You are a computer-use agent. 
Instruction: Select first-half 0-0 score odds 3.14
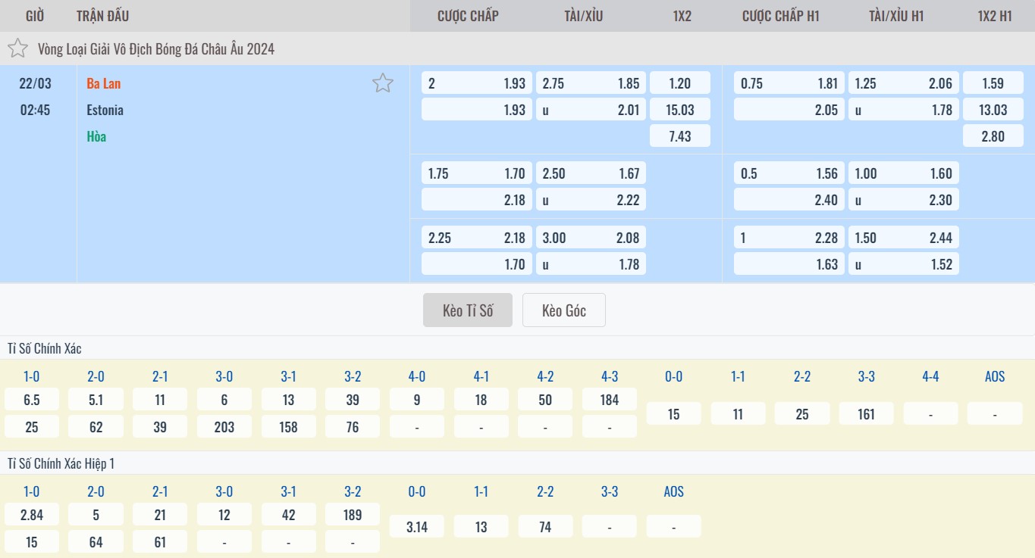tap(417, 527)
